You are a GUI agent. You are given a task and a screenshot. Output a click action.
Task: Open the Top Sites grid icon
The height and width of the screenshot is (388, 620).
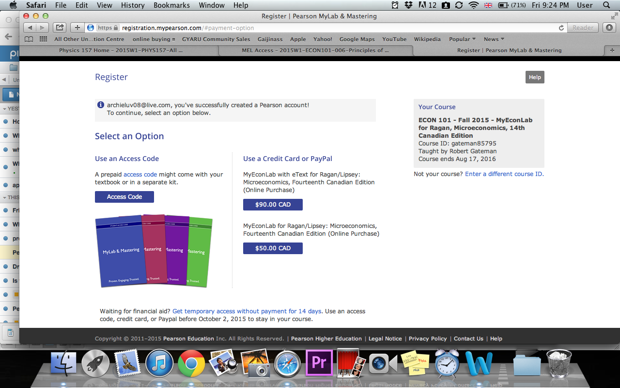point(44,39)
